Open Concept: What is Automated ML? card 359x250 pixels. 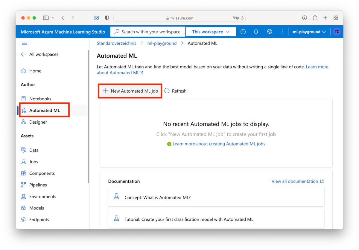pyautogui.click(x=216, y=197)
